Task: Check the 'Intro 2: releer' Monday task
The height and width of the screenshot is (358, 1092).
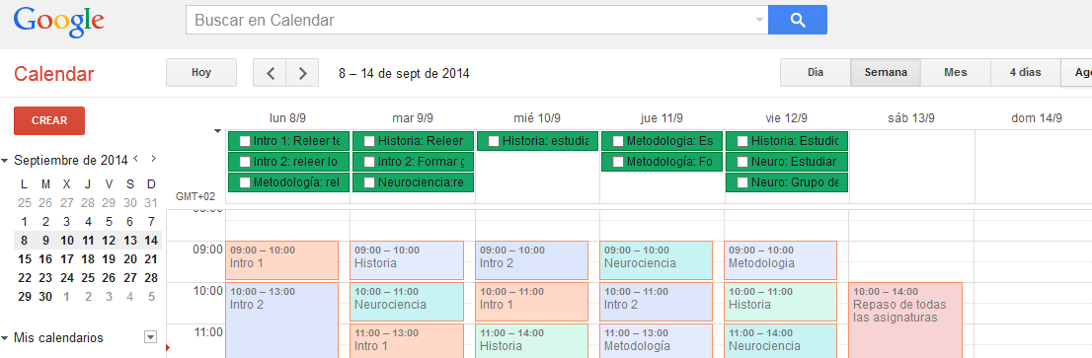Action: [245, 162]
